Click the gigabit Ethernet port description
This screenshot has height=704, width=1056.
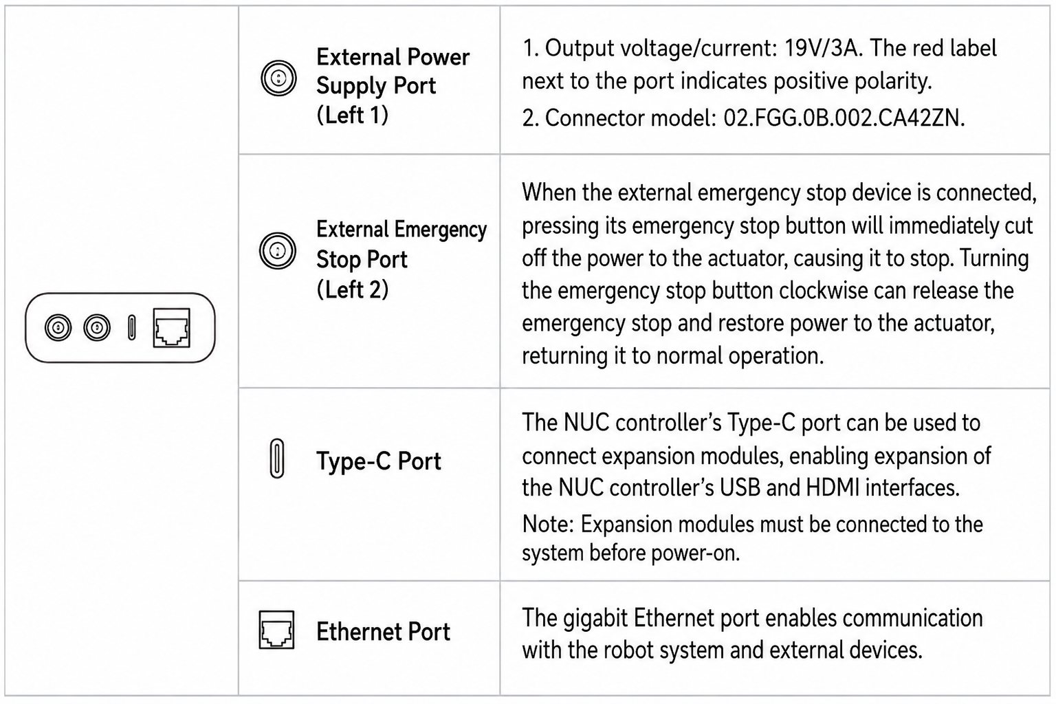click(752, 633)
